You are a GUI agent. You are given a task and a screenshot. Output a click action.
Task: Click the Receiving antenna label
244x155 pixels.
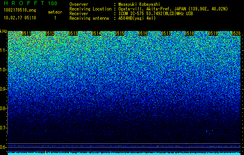[x=89, y=18]
